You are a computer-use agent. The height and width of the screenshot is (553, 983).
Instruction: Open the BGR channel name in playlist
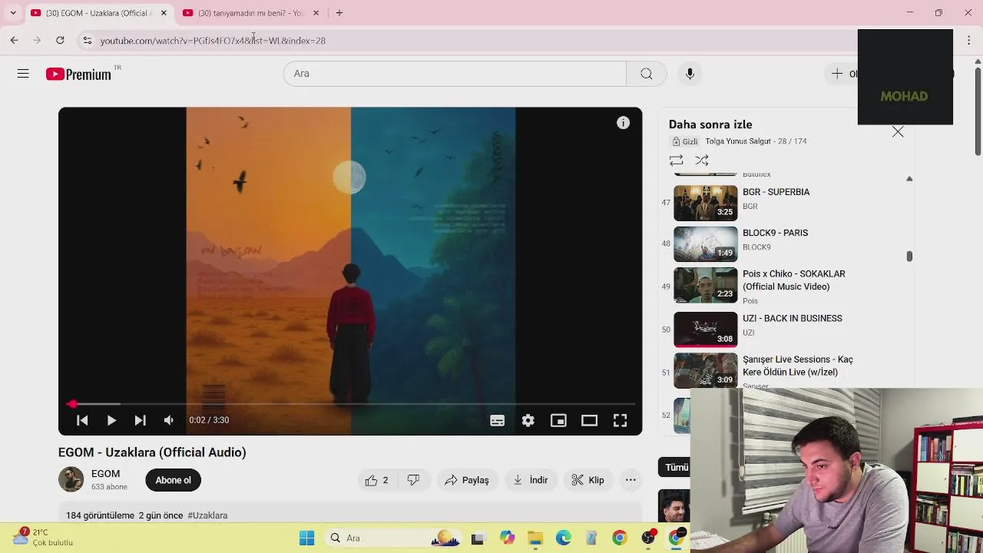click(x=750, y=207)
